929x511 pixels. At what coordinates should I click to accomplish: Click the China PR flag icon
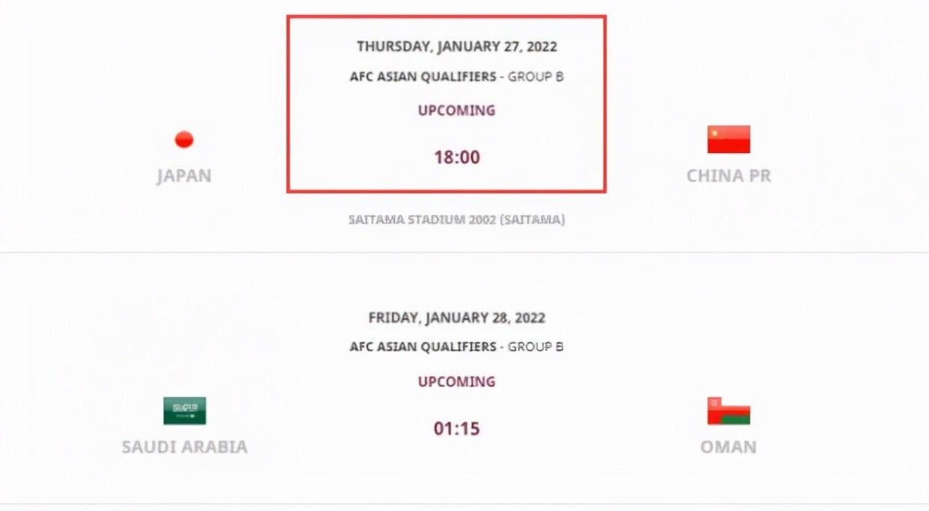click(729, 140)
